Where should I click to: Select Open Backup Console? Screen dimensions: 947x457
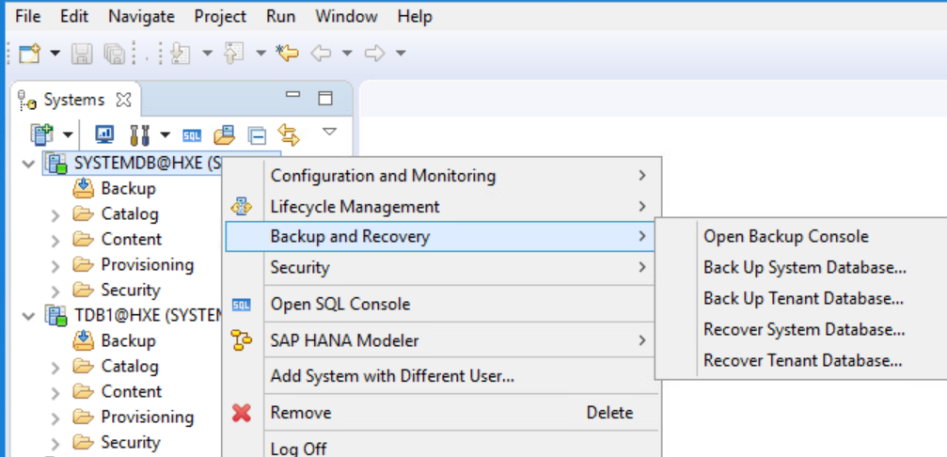click(785, 237)
